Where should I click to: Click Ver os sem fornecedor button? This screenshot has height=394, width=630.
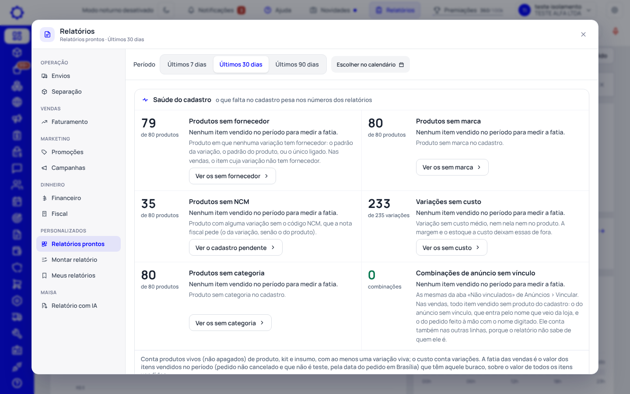pyautogui.click(x=232, y=176)
